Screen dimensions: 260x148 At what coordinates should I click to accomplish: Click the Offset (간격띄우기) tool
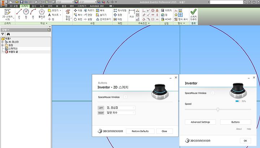click(104, 19)
